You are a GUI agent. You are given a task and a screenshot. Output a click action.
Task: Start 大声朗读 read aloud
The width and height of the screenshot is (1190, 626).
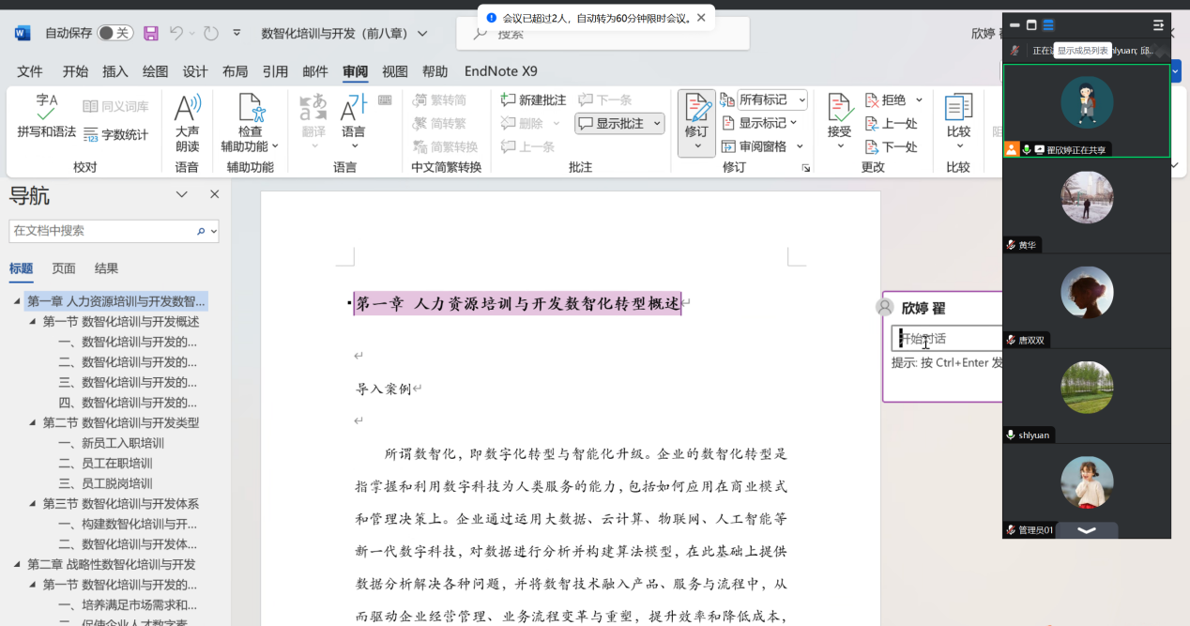(x=188, y=122)
